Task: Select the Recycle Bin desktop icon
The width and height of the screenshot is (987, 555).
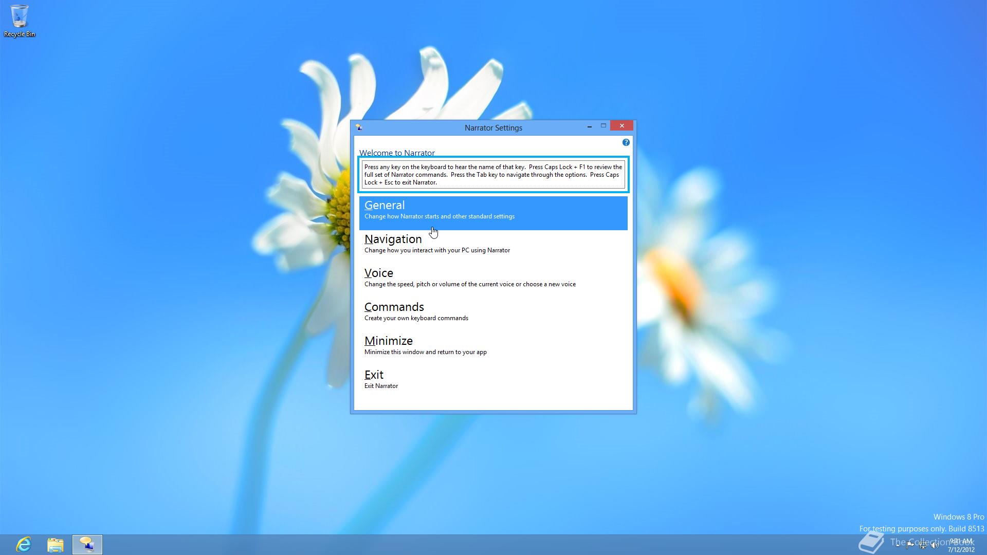Action: click(x=20, y=21)
